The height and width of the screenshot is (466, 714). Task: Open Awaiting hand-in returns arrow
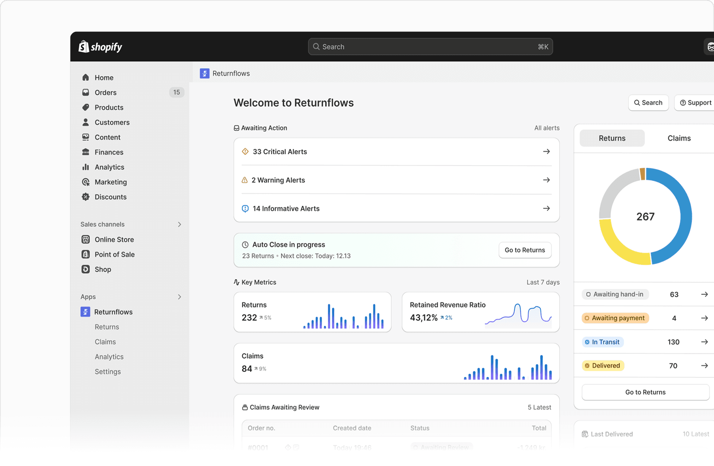pos(705,294)
